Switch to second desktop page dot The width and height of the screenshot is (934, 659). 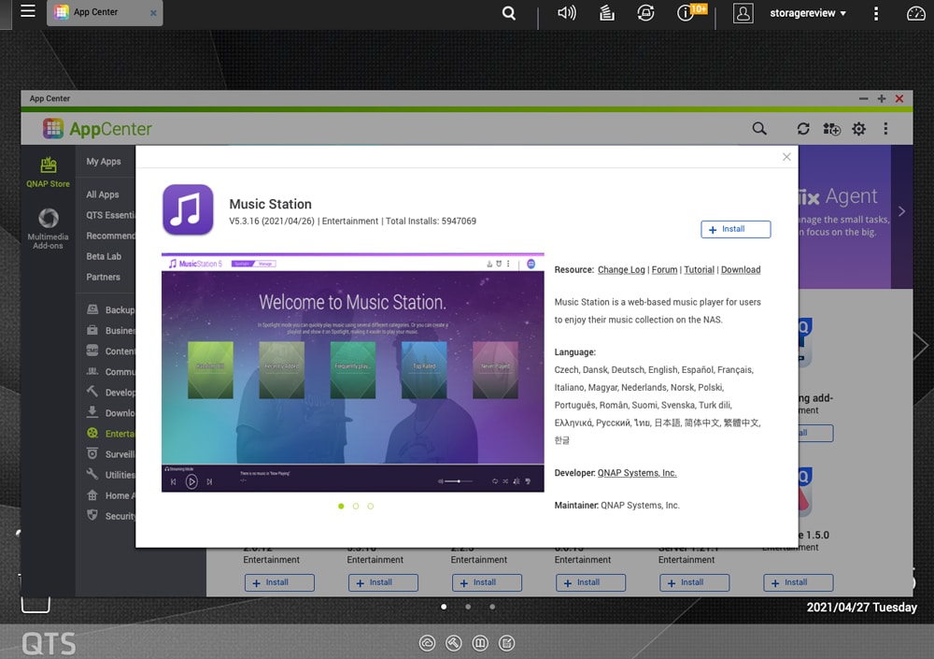coord(468,607)
